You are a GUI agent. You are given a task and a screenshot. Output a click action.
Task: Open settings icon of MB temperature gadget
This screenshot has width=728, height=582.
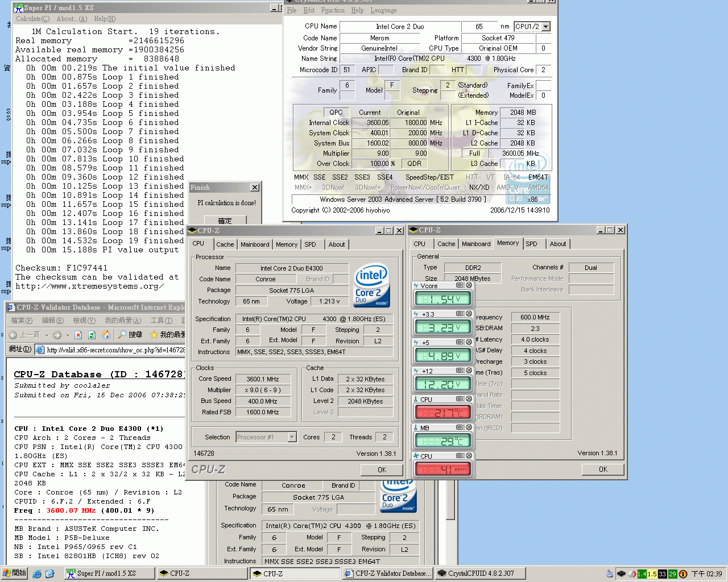(x=460, y=427)
